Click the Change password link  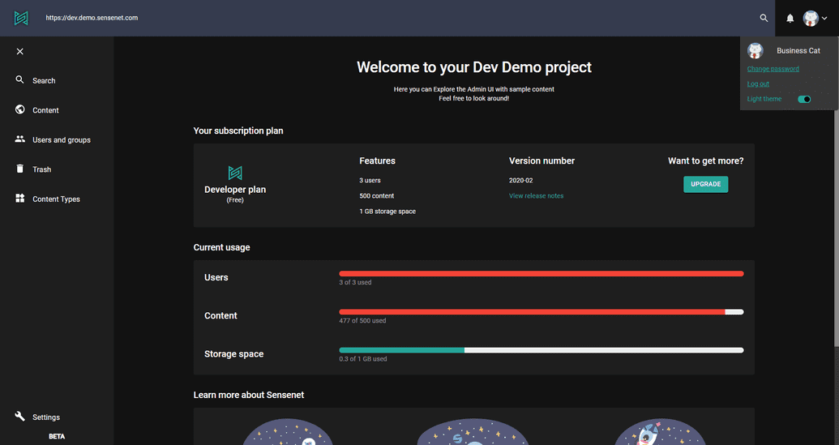[x=773, y=68]
